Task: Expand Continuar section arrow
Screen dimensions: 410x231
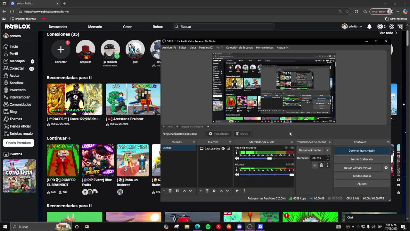Action: coord(69,138)
